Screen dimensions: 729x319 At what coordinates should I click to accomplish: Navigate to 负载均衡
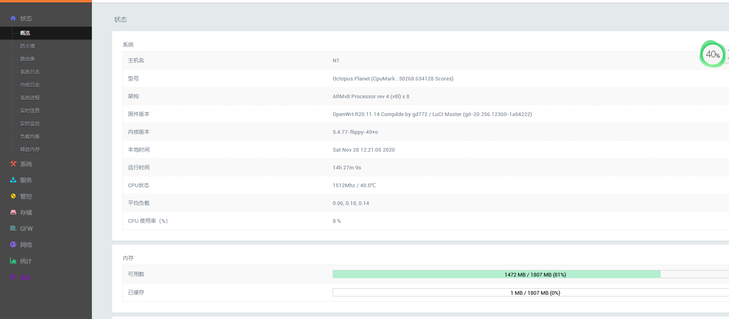click(30, 137)
